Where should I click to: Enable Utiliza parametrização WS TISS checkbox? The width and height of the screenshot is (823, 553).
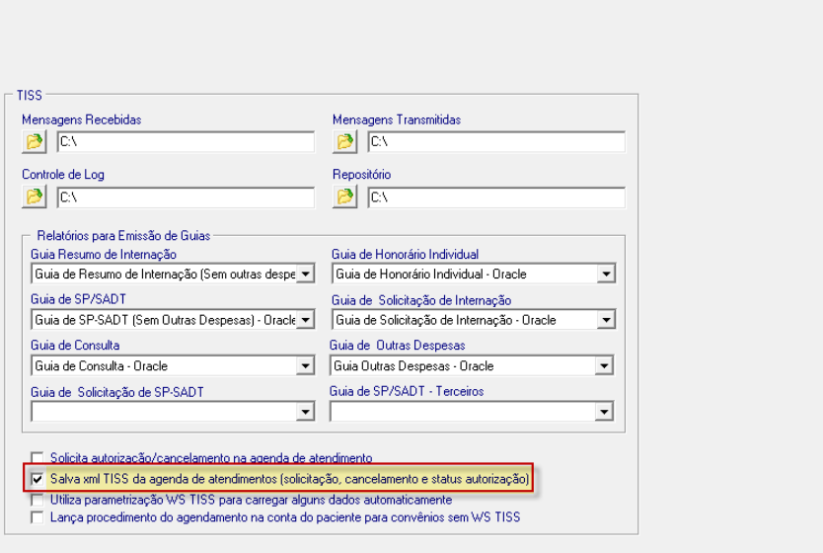(37, 499)
